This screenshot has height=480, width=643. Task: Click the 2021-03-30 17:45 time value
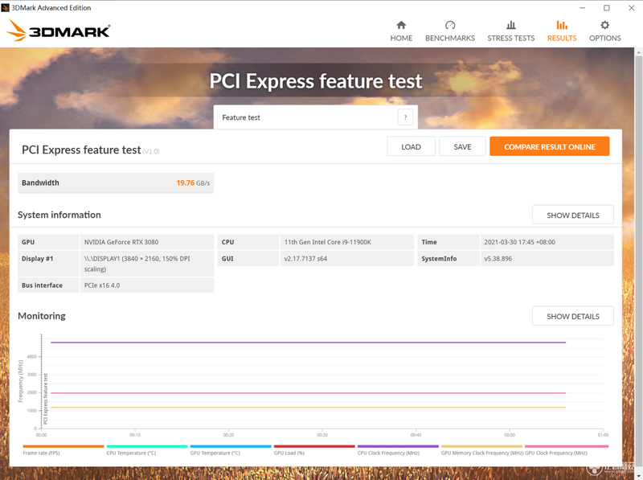pos(519,242)
